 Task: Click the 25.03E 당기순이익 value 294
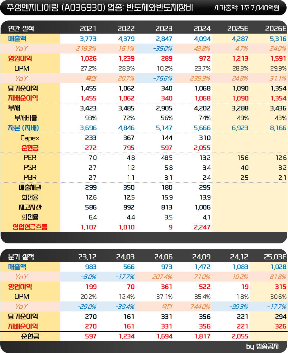(x=281, y=317)
